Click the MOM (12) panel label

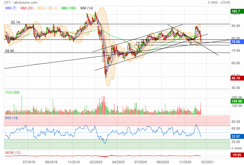coord(13,153)
